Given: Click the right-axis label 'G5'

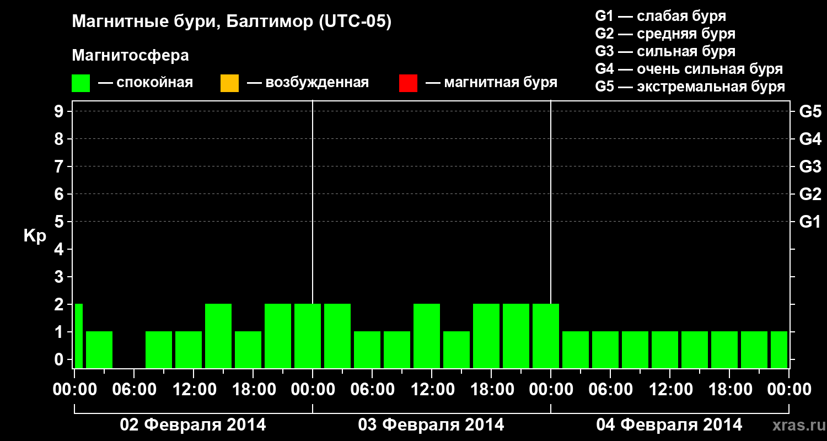Looking at the screenshot, I should [x=810, y=111].
